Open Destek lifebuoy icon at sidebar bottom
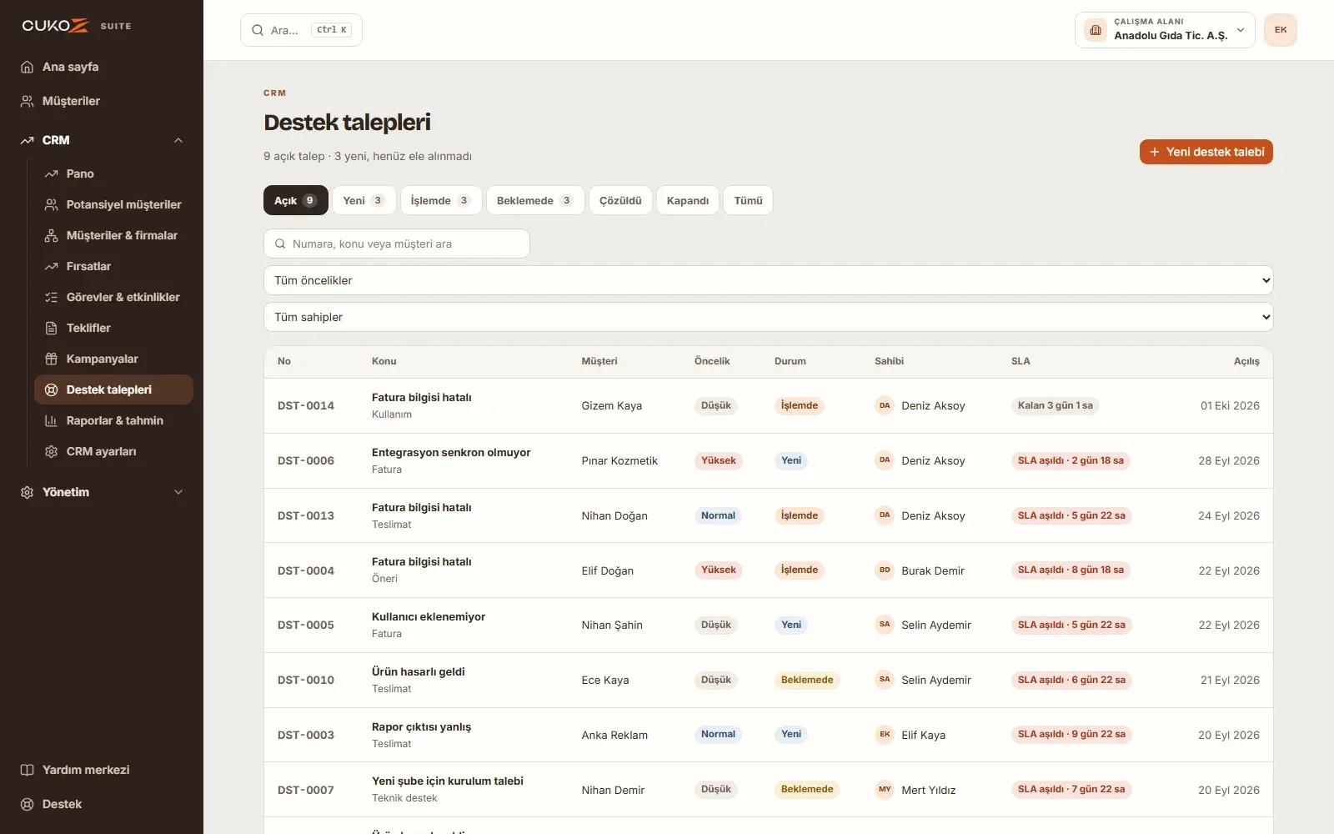The width and height of the screenshot is (1334, 834). (27, 804)
